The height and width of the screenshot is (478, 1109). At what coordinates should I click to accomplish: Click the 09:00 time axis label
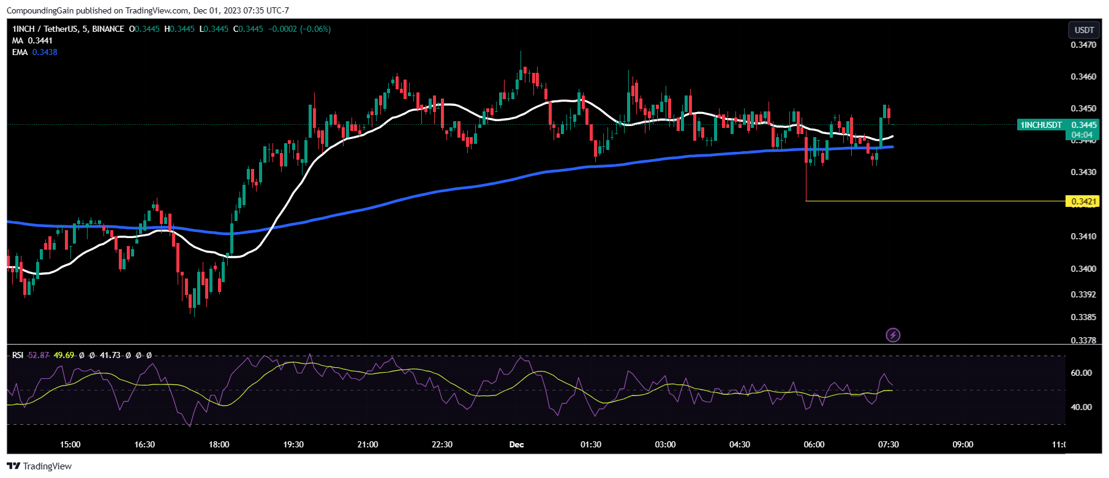point(963,444)
